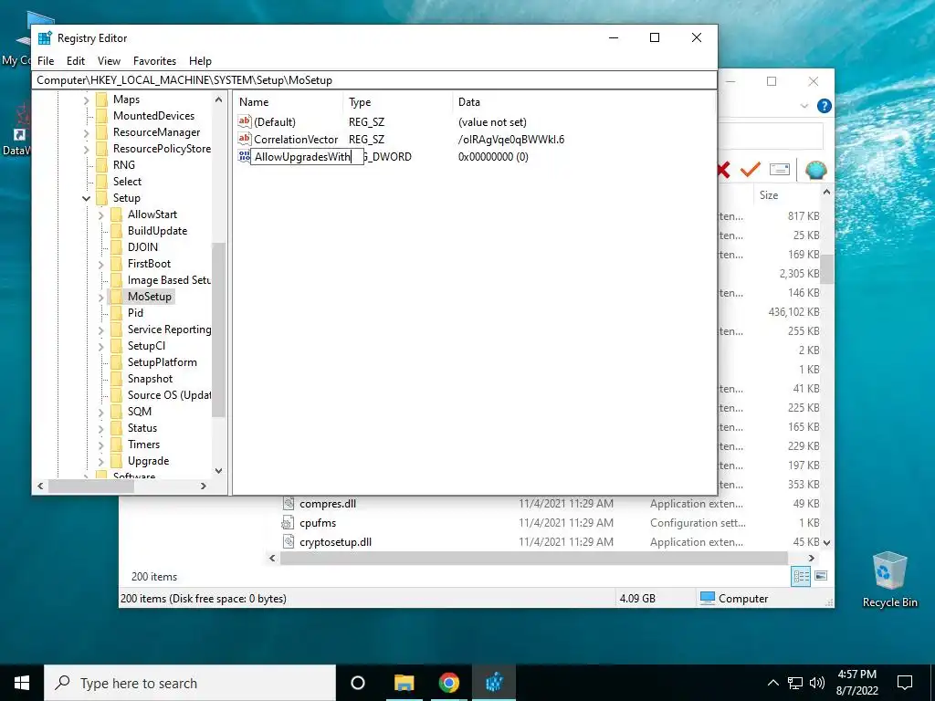
Task: Click the orange checkmark icon in file manager
Action: (751, 170)
